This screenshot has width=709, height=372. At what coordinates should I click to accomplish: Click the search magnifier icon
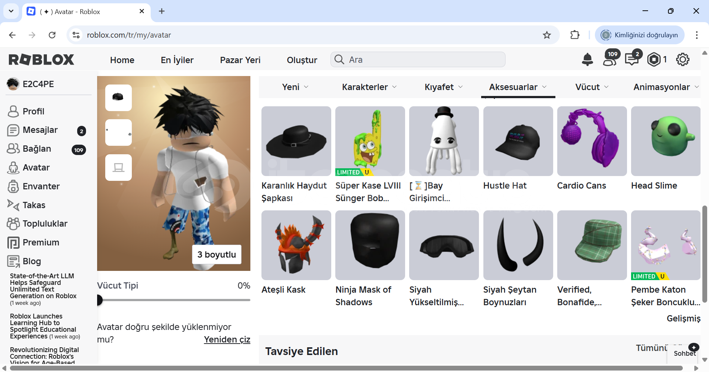[339, 59]
